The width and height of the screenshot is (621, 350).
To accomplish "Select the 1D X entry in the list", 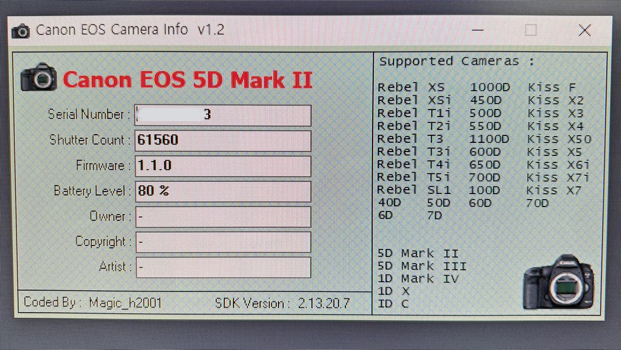I will (392, 291).
